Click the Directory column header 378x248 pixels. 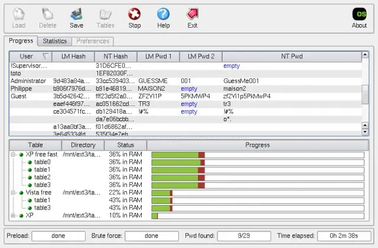pos(83,145)
